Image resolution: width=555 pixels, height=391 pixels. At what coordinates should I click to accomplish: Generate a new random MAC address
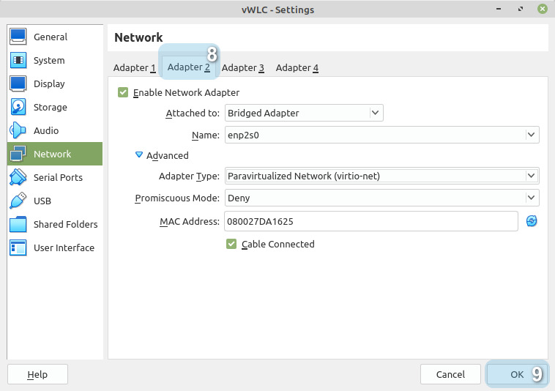(532, 221)
